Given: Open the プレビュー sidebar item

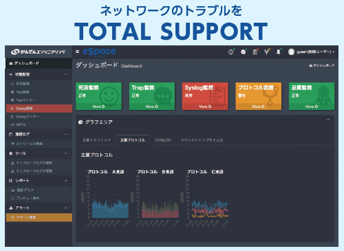Looking at the screenshot, I should pos(39,198).
